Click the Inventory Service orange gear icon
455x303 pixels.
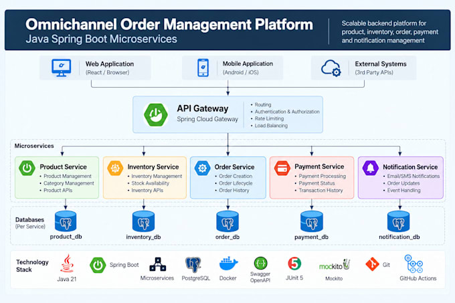(115, 168)
